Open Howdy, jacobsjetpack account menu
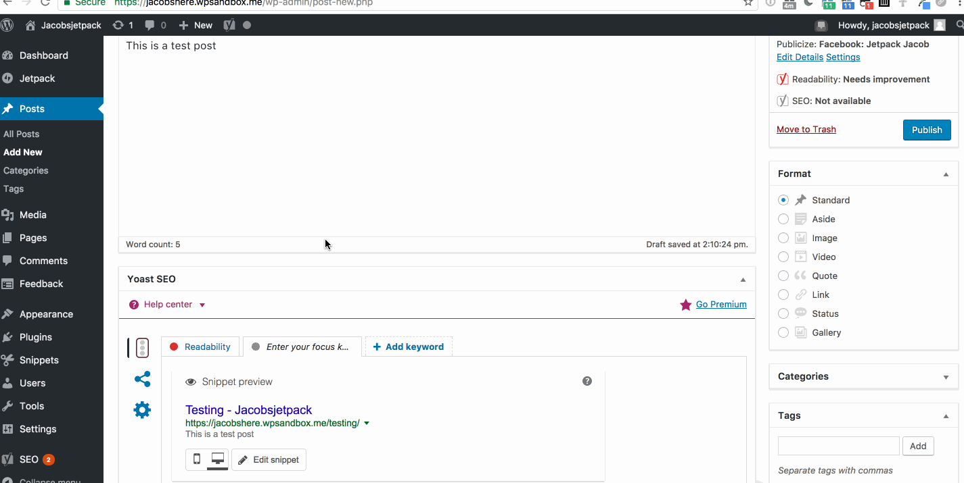 pyautogui.click(x=891, y=25)
